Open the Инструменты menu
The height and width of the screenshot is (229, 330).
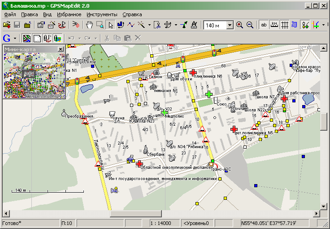pyautogui.click(x=103, y=14)
